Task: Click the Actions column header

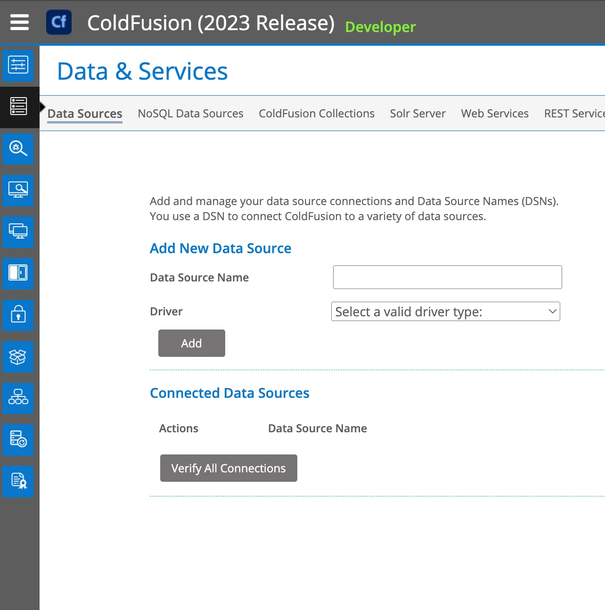Action: tap(179, 429)
